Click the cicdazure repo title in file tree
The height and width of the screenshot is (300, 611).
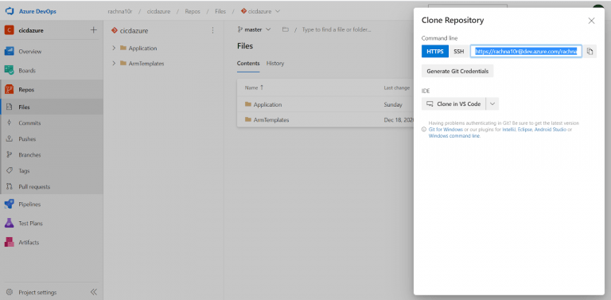(x=134, y=31)
